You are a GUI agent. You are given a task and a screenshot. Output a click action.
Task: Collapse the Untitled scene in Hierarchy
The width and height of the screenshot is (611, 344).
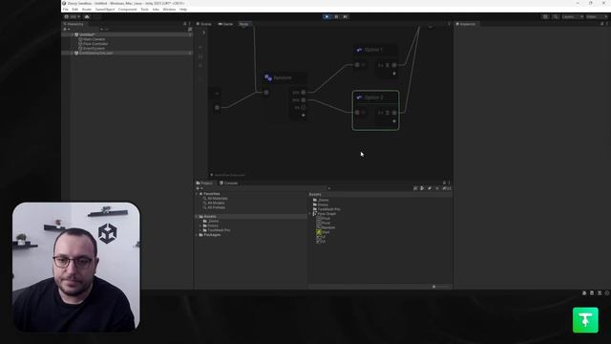pos(73,34)
